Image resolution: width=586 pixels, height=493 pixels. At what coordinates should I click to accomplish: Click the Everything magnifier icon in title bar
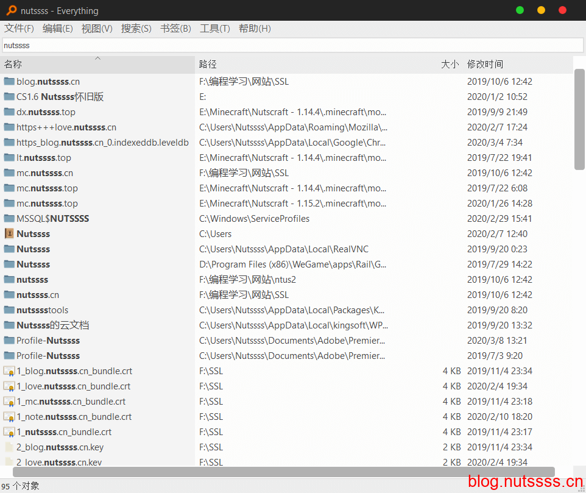point(11,10)
